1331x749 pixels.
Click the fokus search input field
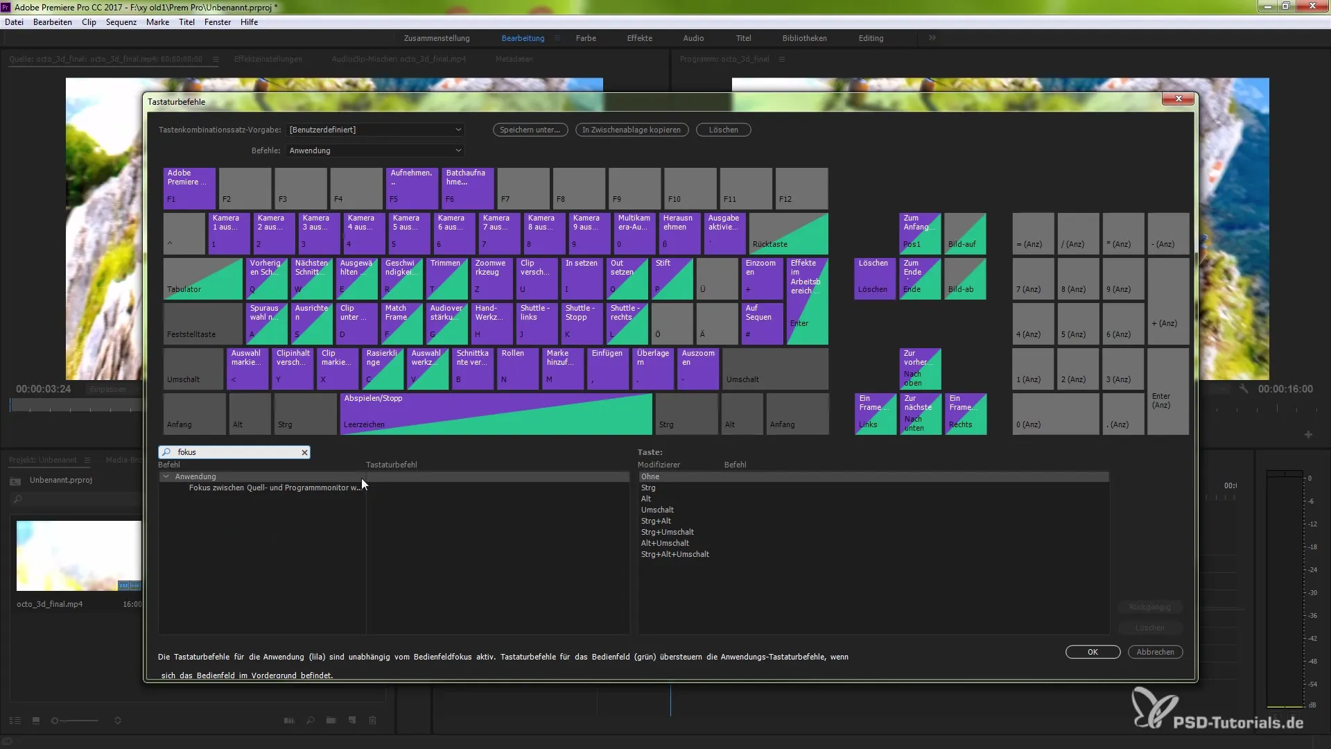pos(236,452)
